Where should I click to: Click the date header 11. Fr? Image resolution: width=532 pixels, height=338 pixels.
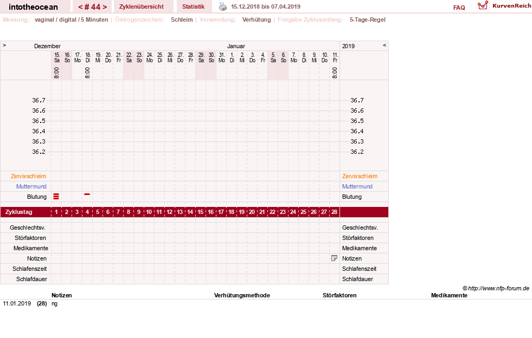click(335, 57)
